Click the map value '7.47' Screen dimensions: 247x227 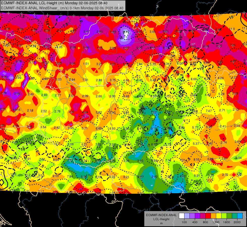[x=209, y=111]
